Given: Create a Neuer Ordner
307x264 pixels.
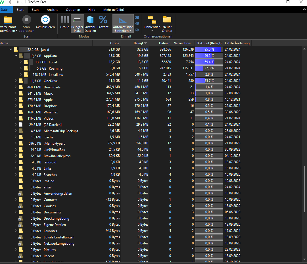Looking at the screenshot, I should pyautogui.click(x=167, y=24).
